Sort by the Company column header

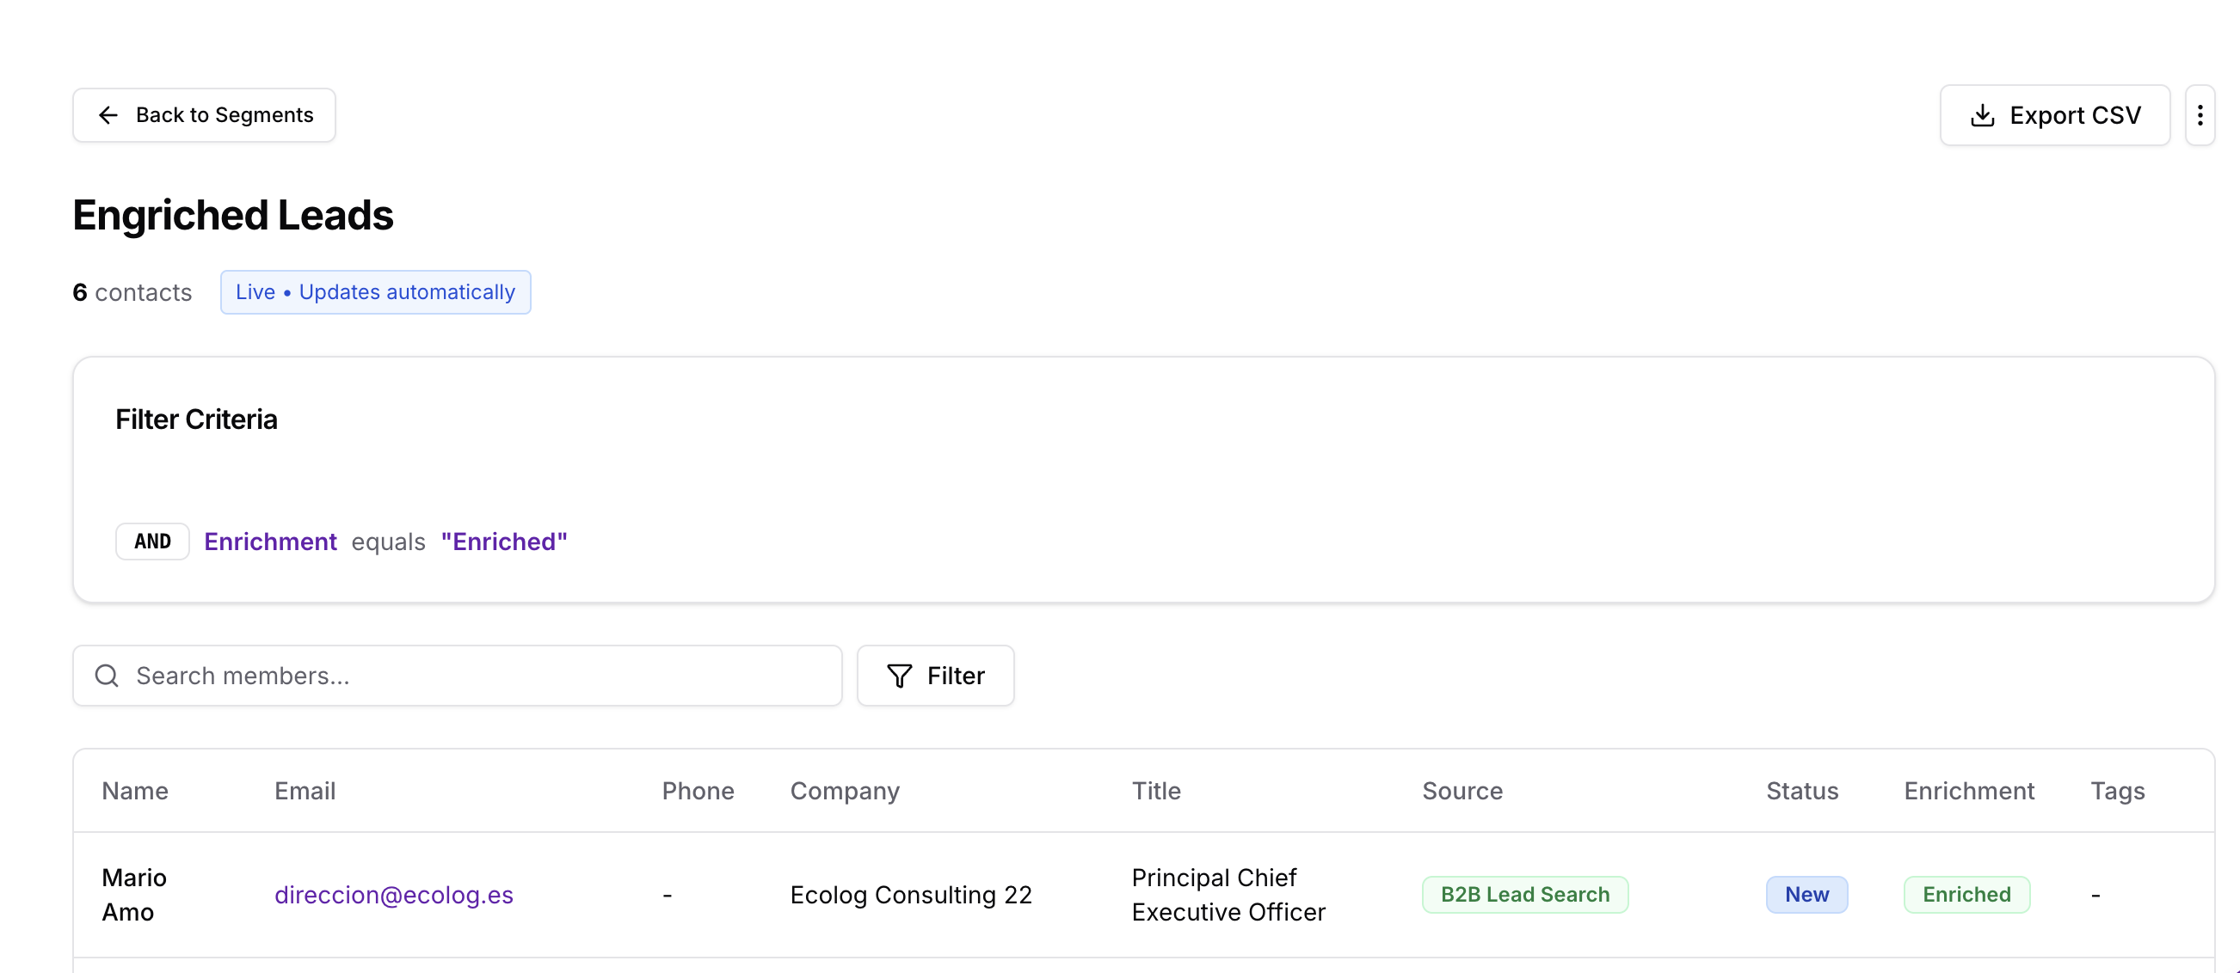[x=844, y=791]
